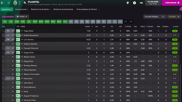Tick the checkbox for Tiago Djaló
182x102 pixels.
(3, 31)
